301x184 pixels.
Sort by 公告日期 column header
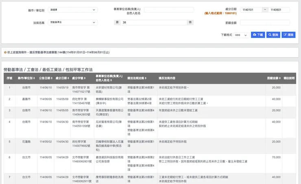point(46,78)
